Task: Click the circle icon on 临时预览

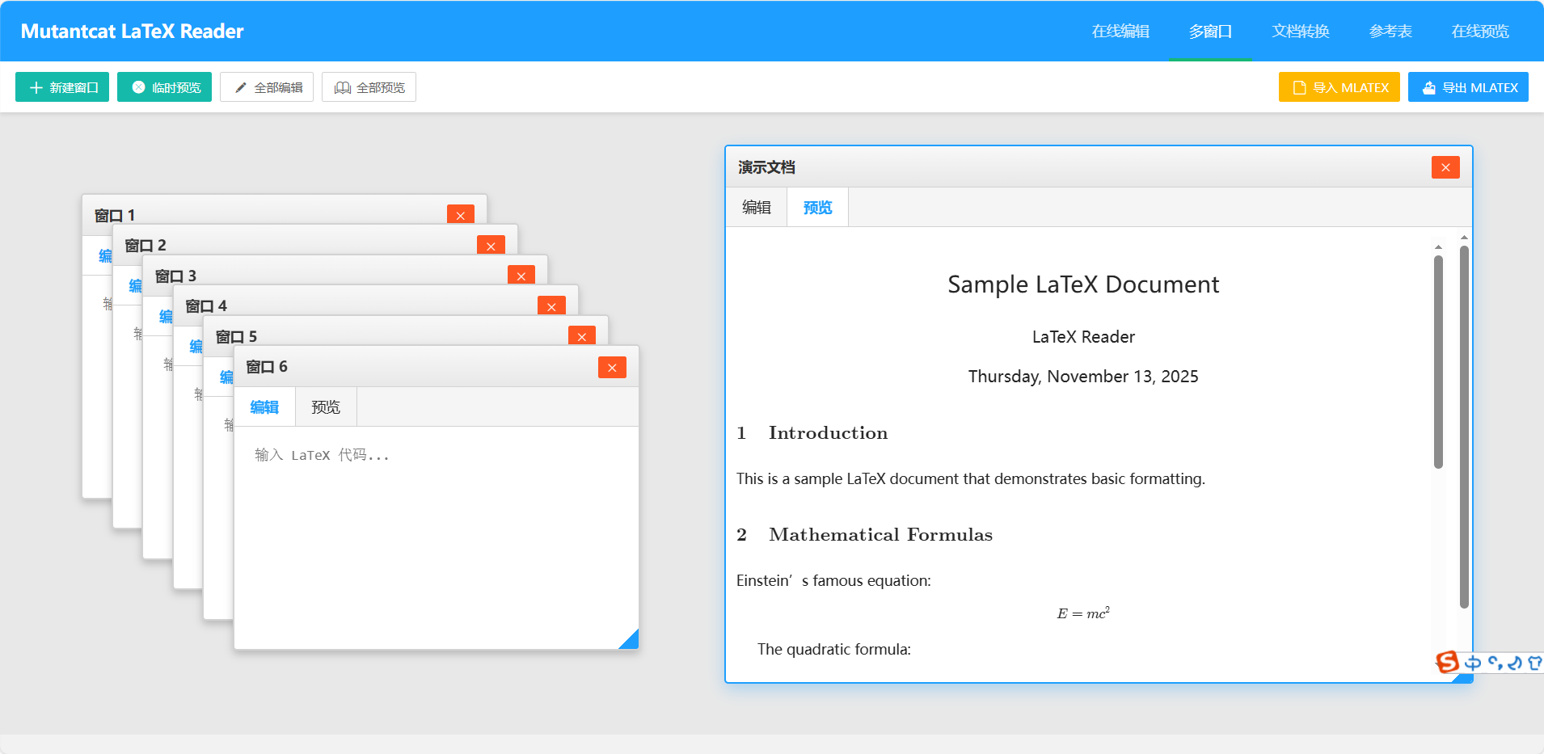Action: click(x=138, y=87)
